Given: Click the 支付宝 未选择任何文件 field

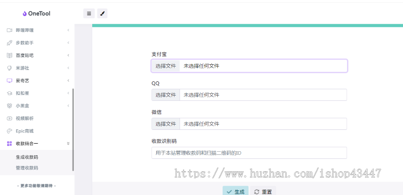Looking at the screenshot, I should [249, 66].
